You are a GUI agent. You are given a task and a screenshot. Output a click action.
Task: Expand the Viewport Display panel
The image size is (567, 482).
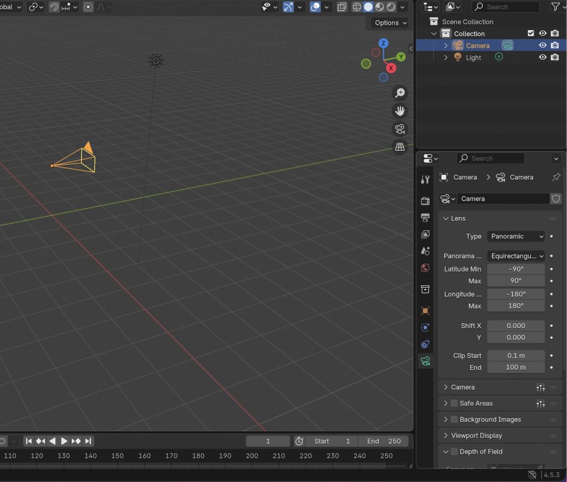point(476,436)
